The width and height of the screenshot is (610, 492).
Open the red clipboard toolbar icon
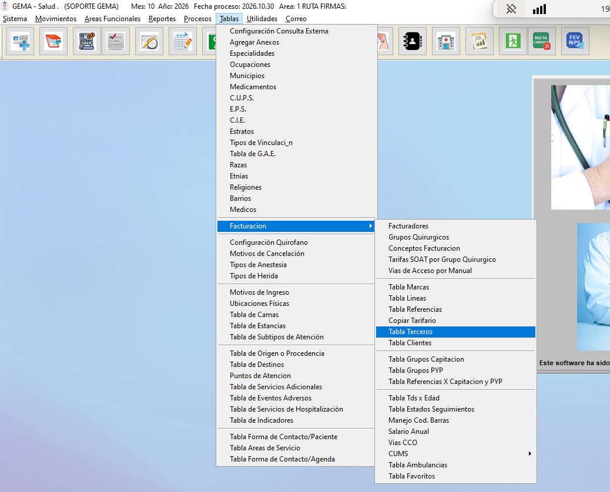click(53, 41)
